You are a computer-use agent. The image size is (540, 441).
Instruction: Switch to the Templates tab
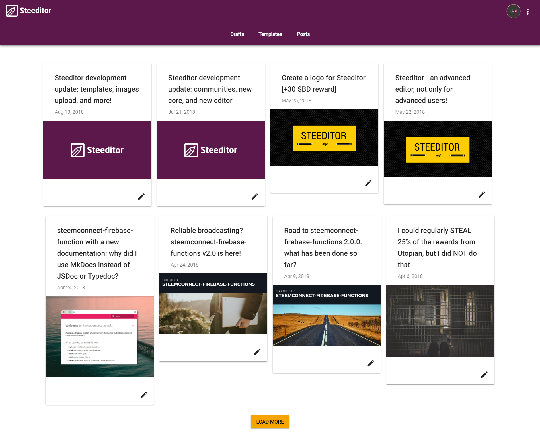(270, 34)
